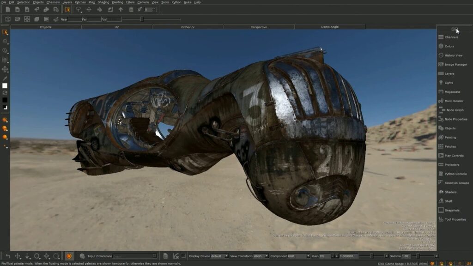Screen dimensions: 473x266
Task: Open the Shaders palette
Action: [x=450, y=192]
